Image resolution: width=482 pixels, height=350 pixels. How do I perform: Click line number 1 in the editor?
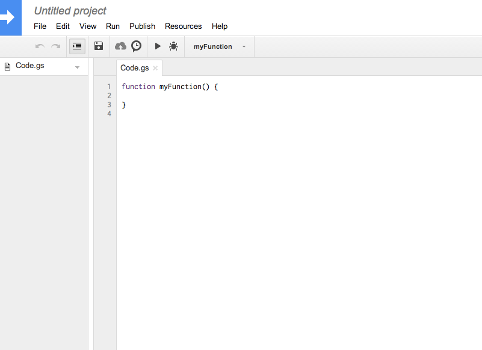click(x=109, y=86)
